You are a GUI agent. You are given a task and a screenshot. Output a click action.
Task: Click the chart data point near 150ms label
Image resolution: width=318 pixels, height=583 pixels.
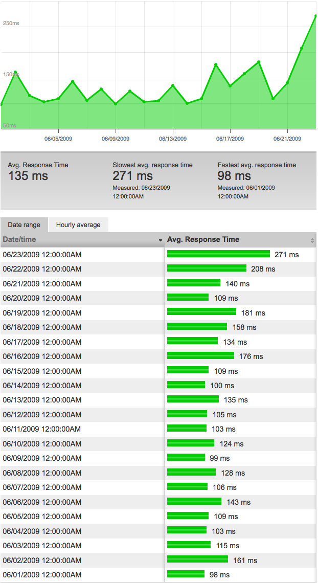[15, 72]
